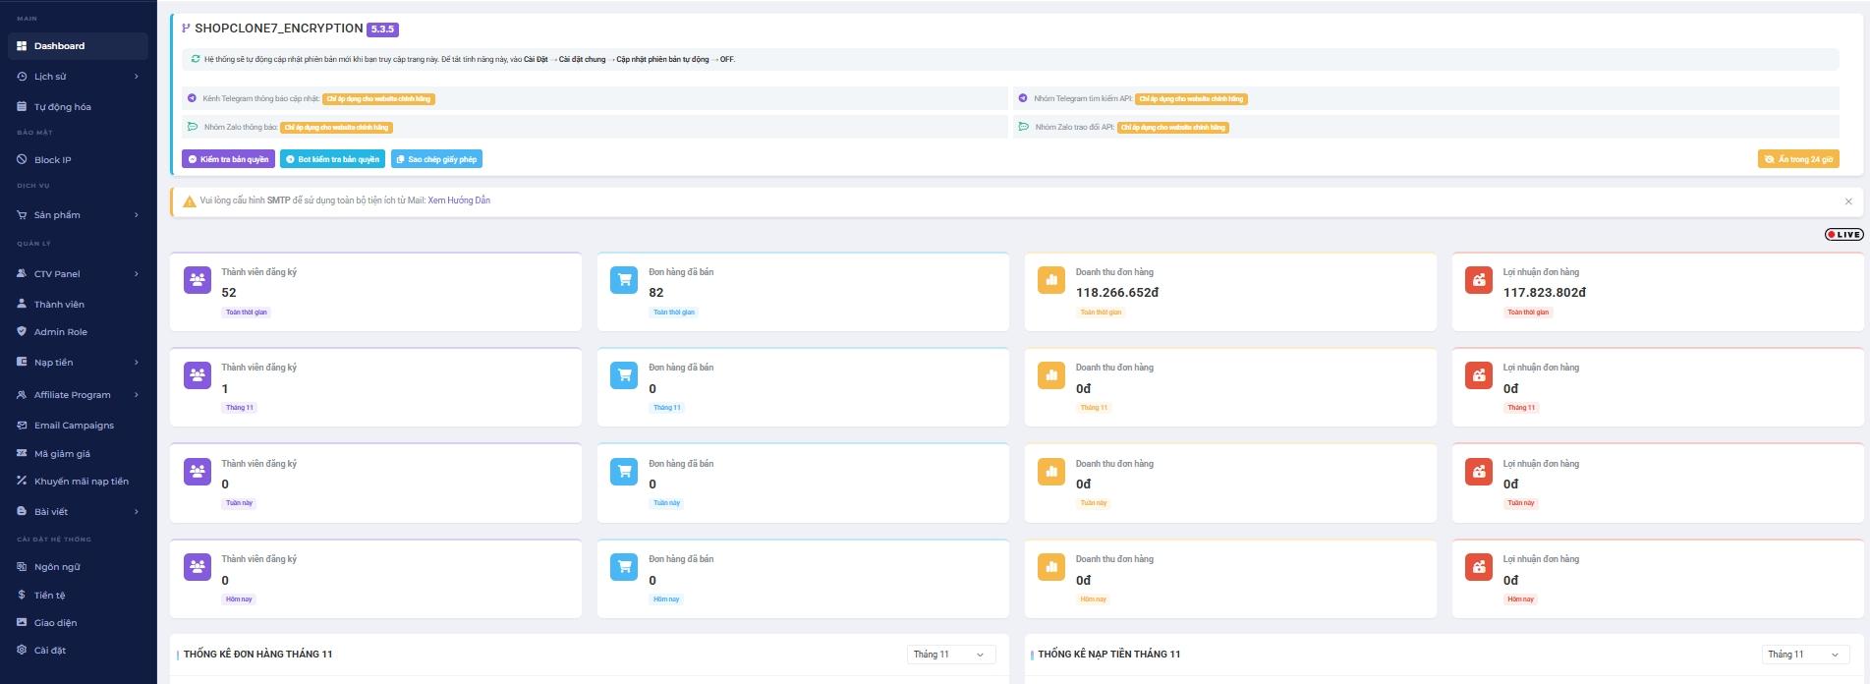Screen dimensions: 1870x684
Task: Expand the Nạp tiền sidebar submenu
Action: point(136,363)
